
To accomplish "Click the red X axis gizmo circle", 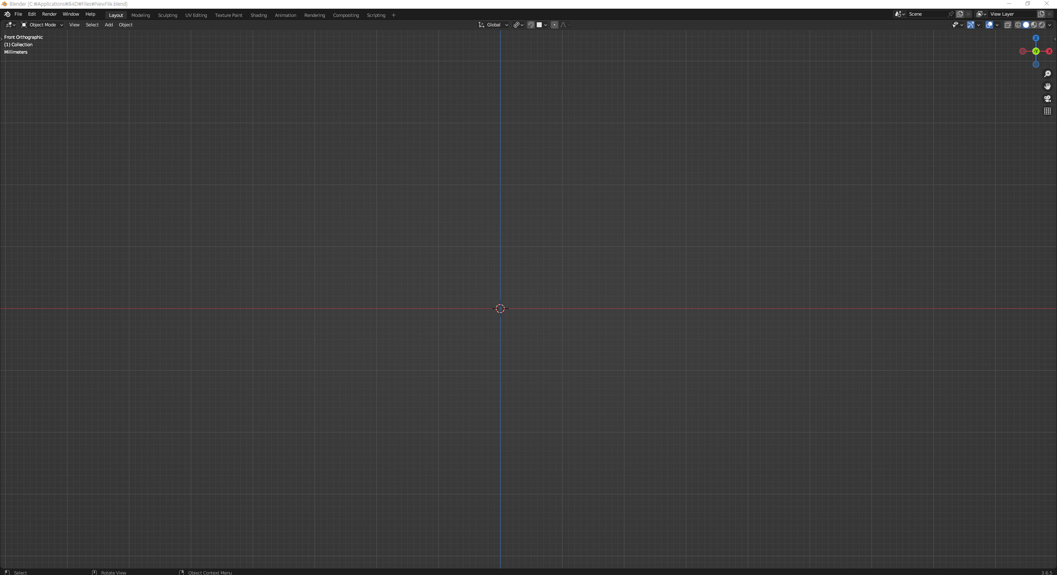I will click(x=1049, y=51).
